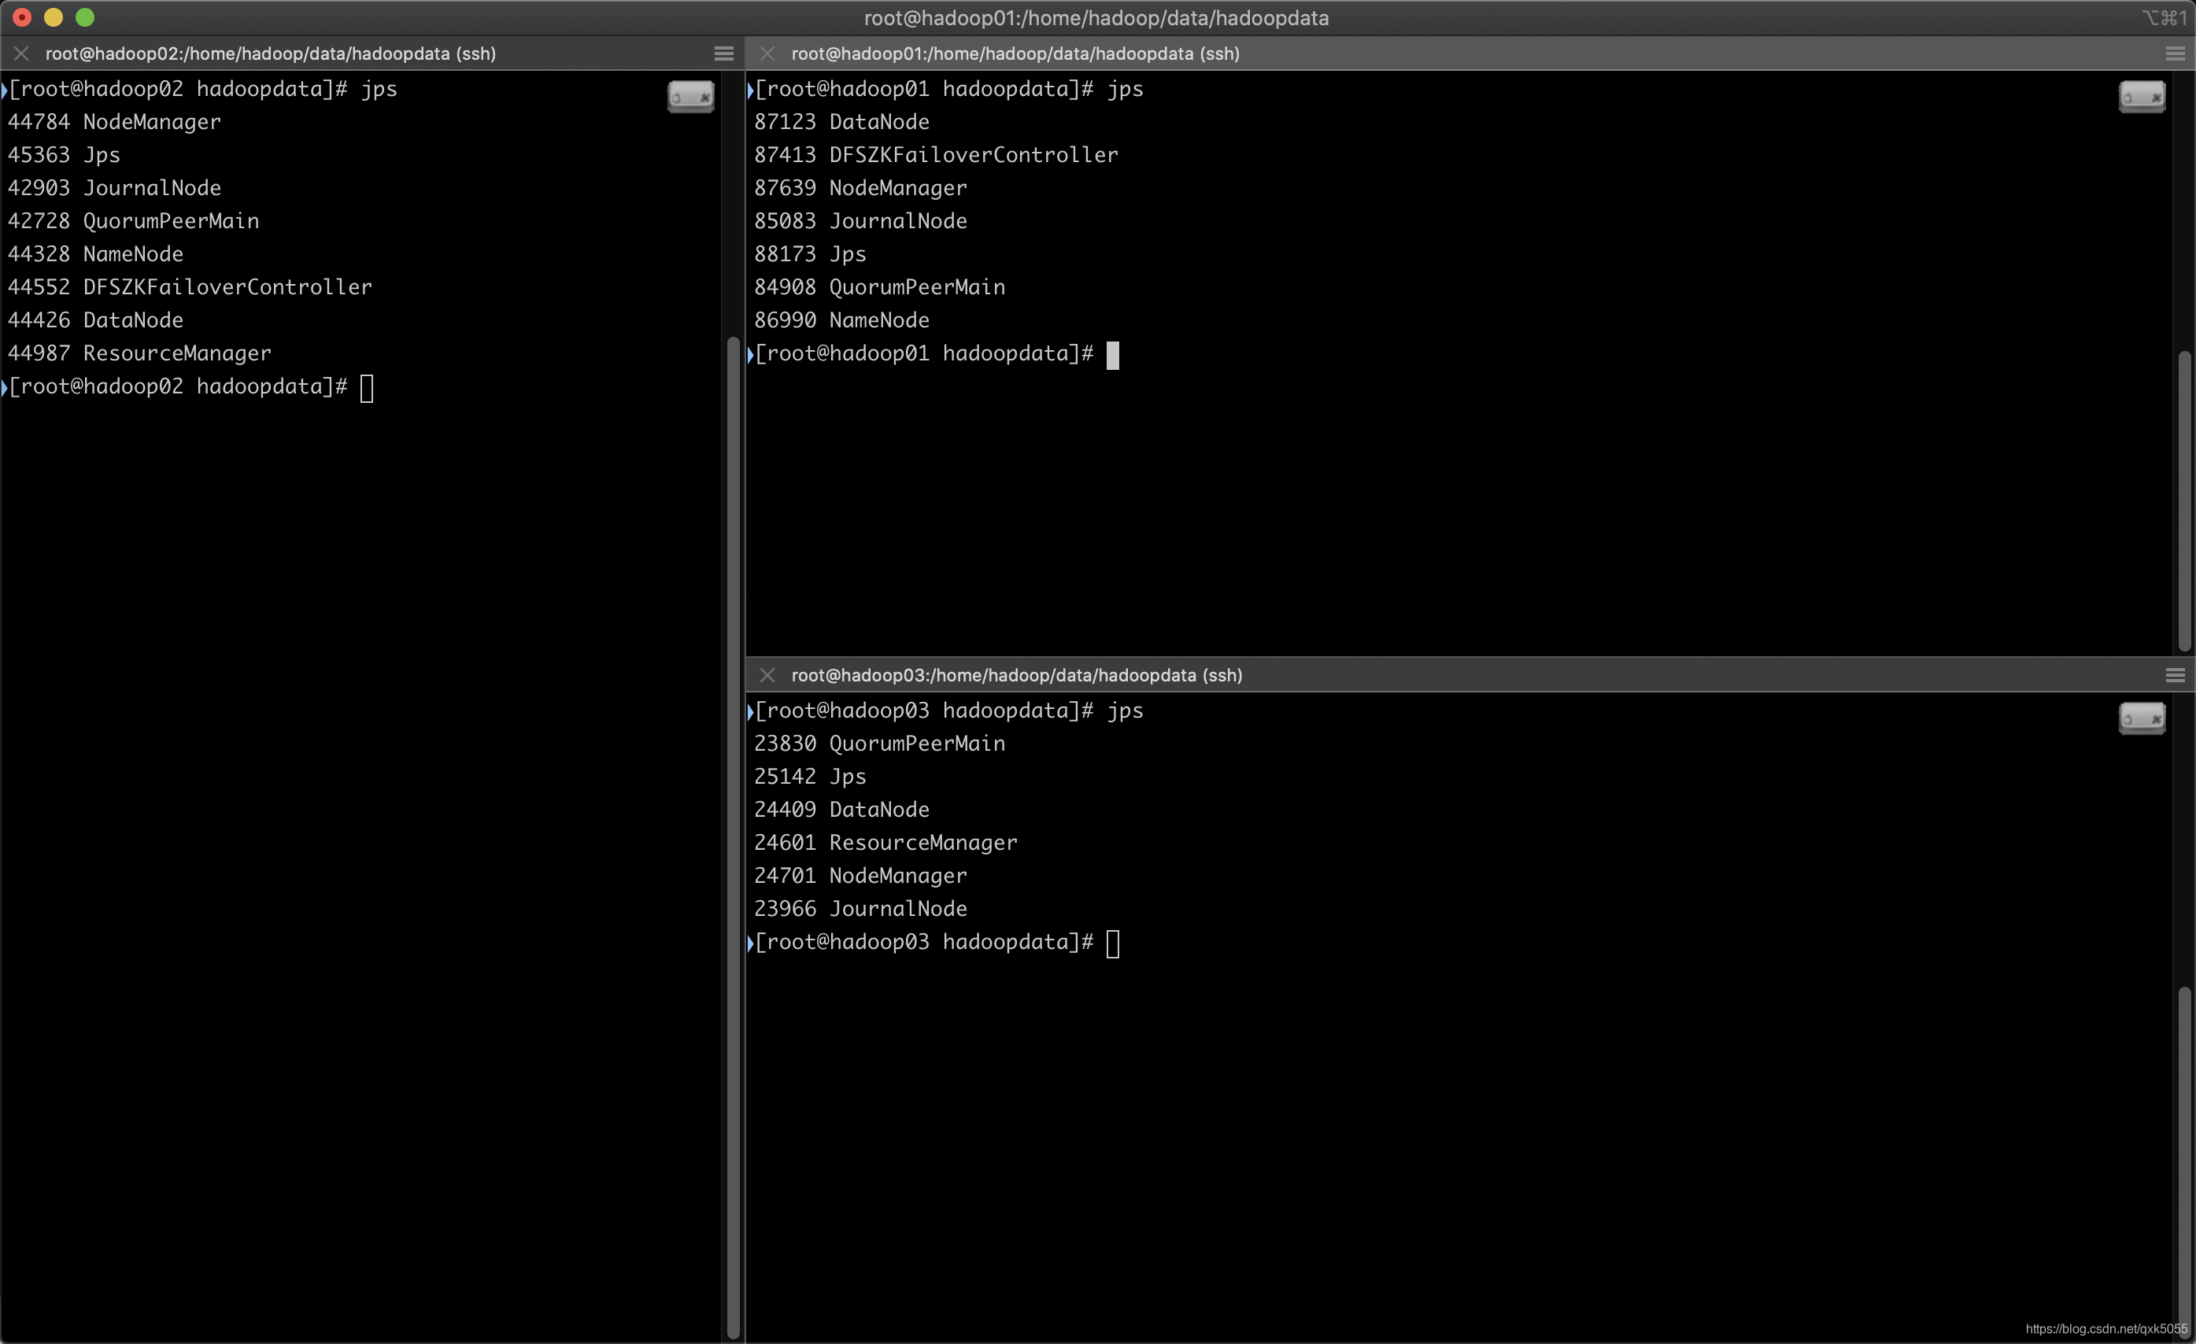Open hadoop03 pane hamburger menu
Screen dimensions: 2196x1344
coord(2175,674)
